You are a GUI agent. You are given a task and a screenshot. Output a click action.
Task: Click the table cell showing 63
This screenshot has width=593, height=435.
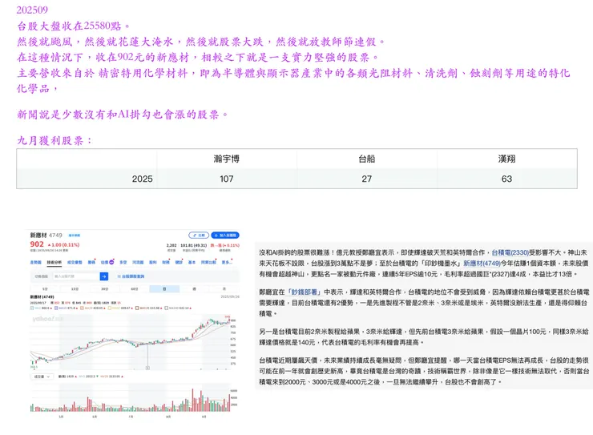tap(506, 179)
